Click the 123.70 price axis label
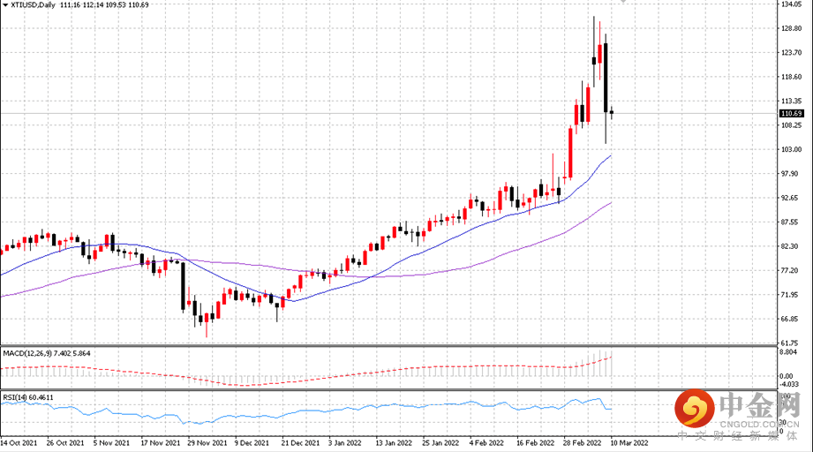The image size is (813, 452). tap(791, 52)
